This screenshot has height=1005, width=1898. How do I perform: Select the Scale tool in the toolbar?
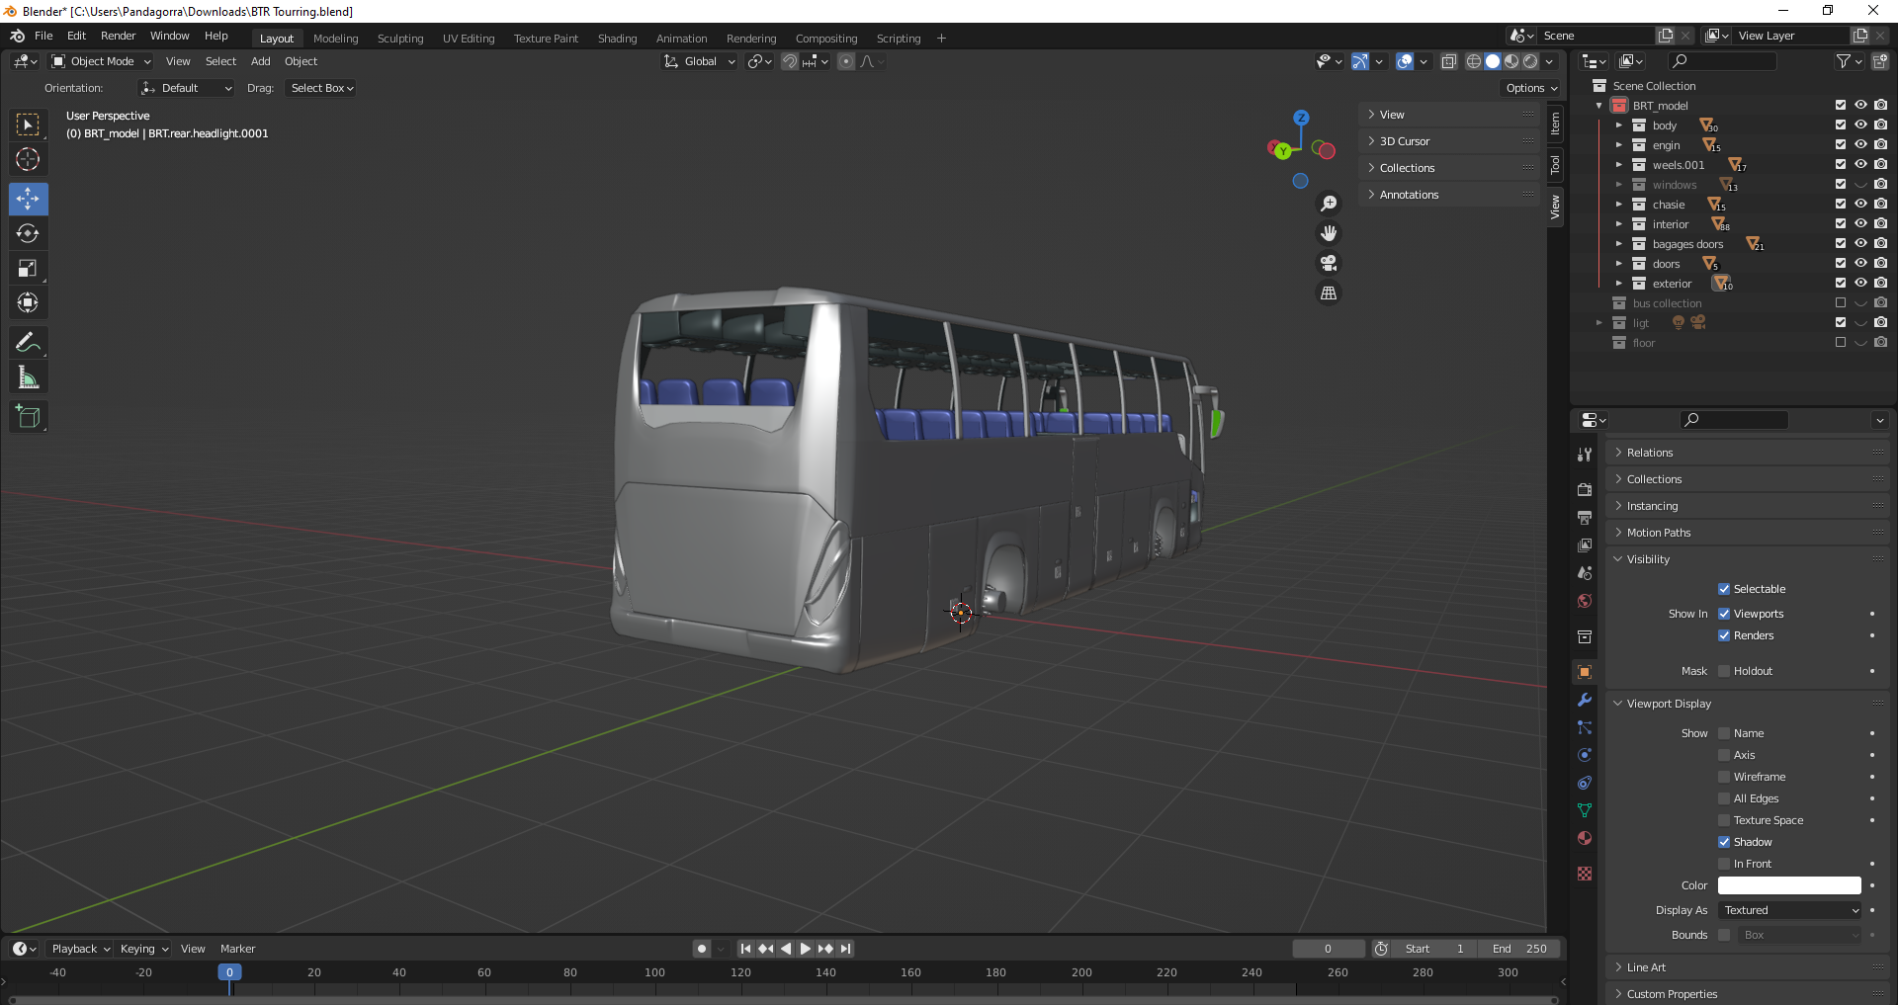[28, 269]
